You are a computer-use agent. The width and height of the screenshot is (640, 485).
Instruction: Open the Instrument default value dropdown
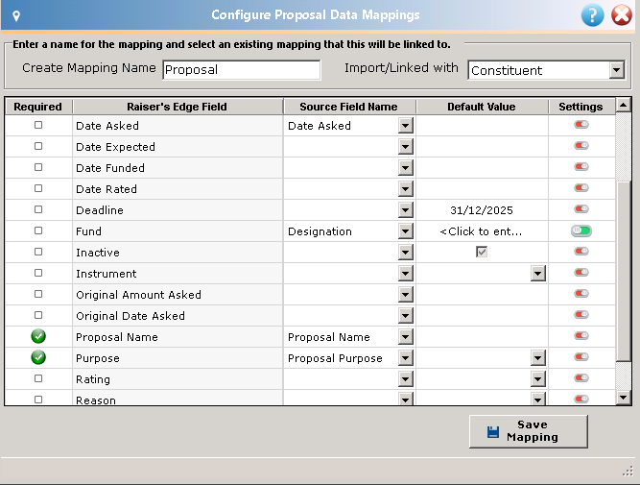[x=538, y=274]
